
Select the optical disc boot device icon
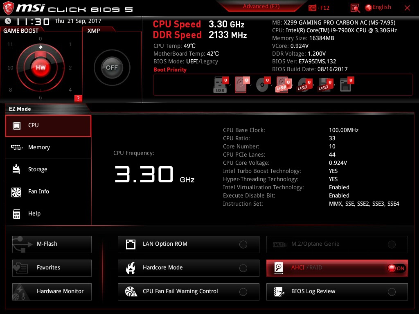[x=262, y=85]
